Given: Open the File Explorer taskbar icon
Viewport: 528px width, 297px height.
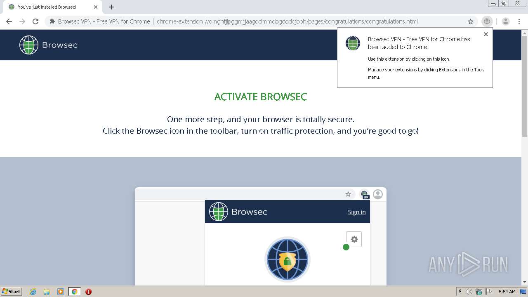Looking at the screenshot, I should click(47, 292).
